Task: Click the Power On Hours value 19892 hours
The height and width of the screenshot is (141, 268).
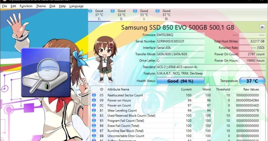Action: [252, 60]
